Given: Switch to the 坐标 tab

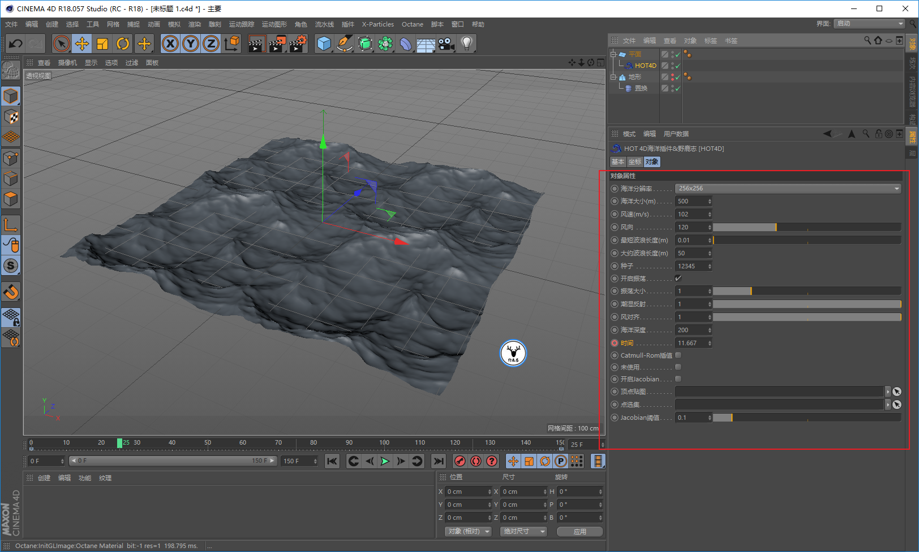Looking at the screenshot, I should point(635,162).
